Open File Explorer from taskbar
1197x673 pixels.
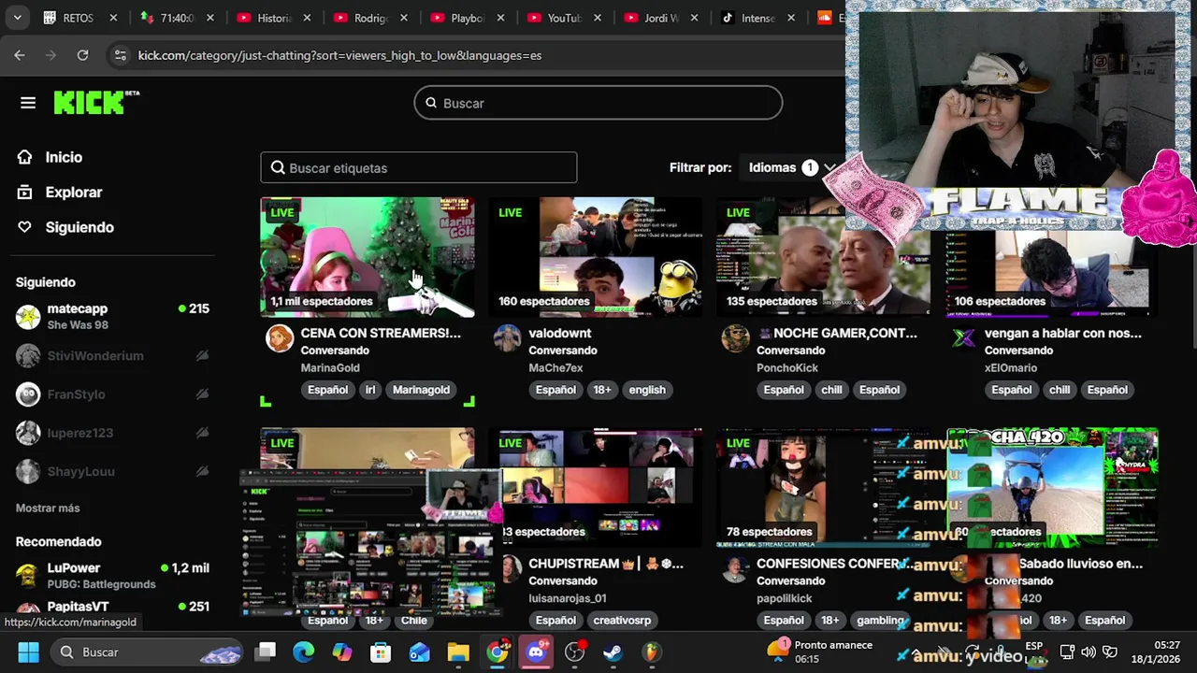pos(458,652)
